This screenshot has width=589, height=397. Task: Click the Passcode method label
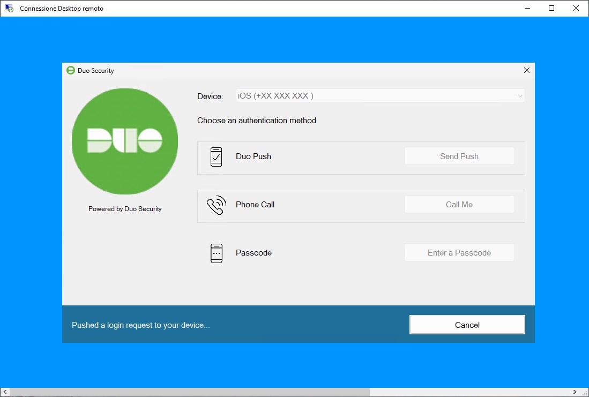(254, 253)
